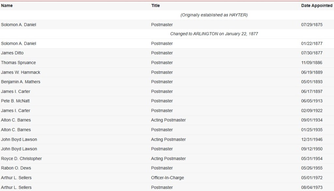Click the Date Appointed column header
The image size is (334, 191).
(316, 6)
